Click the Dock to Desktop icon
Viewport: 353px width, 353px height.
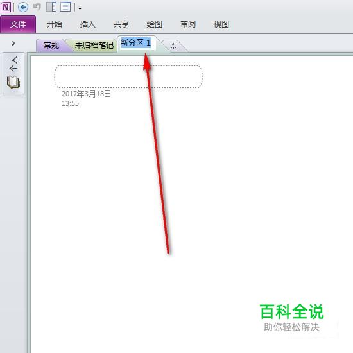[x=51, y=7]
